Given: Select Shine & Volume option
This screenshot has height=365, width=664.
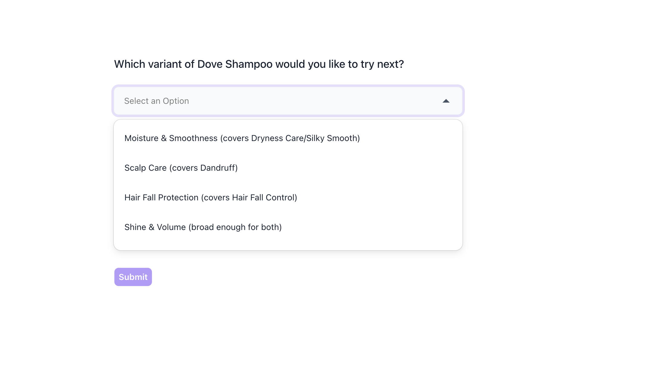Looking at the screenshot, I should click(x=203, y=227).
